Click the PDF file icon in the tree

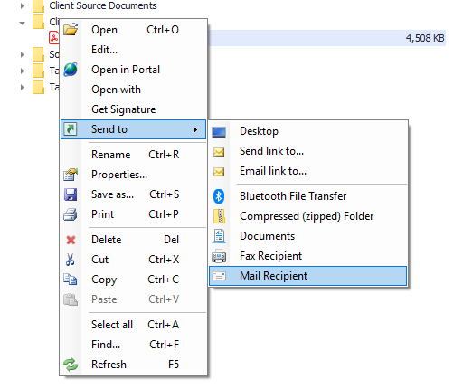(54, 38)
